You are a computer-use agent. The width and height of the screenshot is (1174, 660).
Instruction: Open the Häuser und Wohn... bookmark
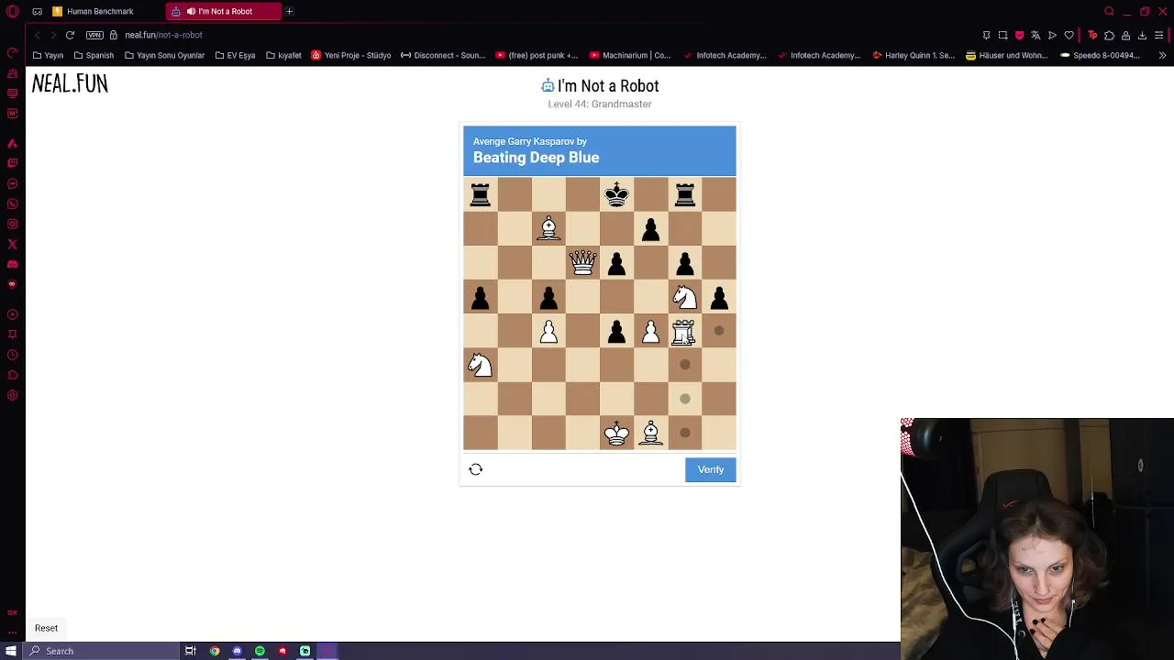(x=1006, y=55)
